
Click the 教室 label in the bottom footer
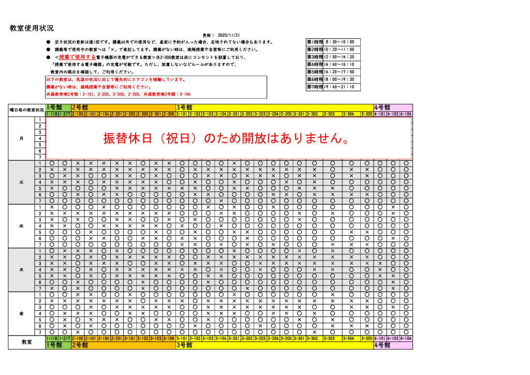(27, 342)
